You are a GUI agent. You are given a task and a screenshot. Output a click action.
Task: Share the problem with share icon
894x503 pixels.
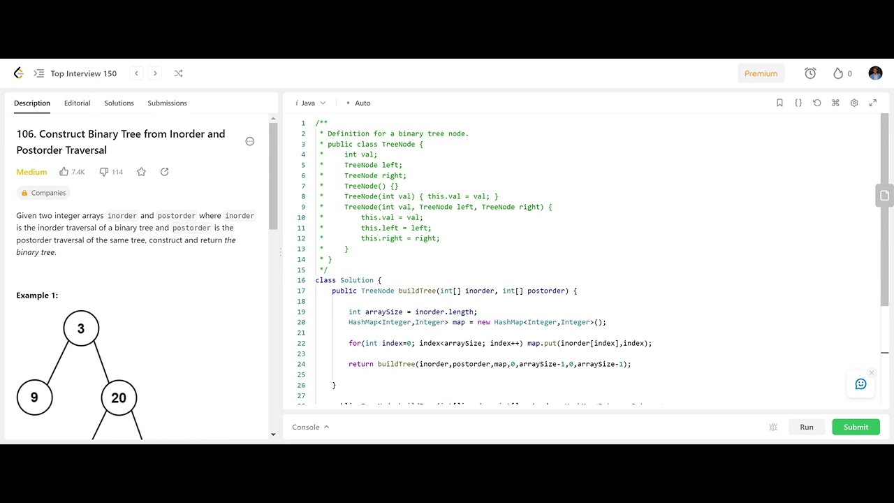click(165, 172)
